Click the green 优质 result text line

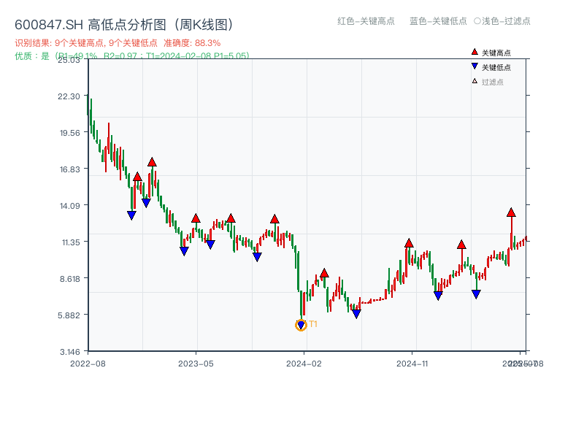[131, 55]
